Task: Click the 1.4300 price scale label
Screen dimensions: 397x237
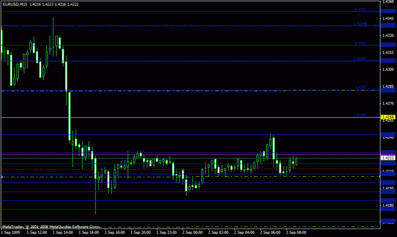Action: click(388, 69)
